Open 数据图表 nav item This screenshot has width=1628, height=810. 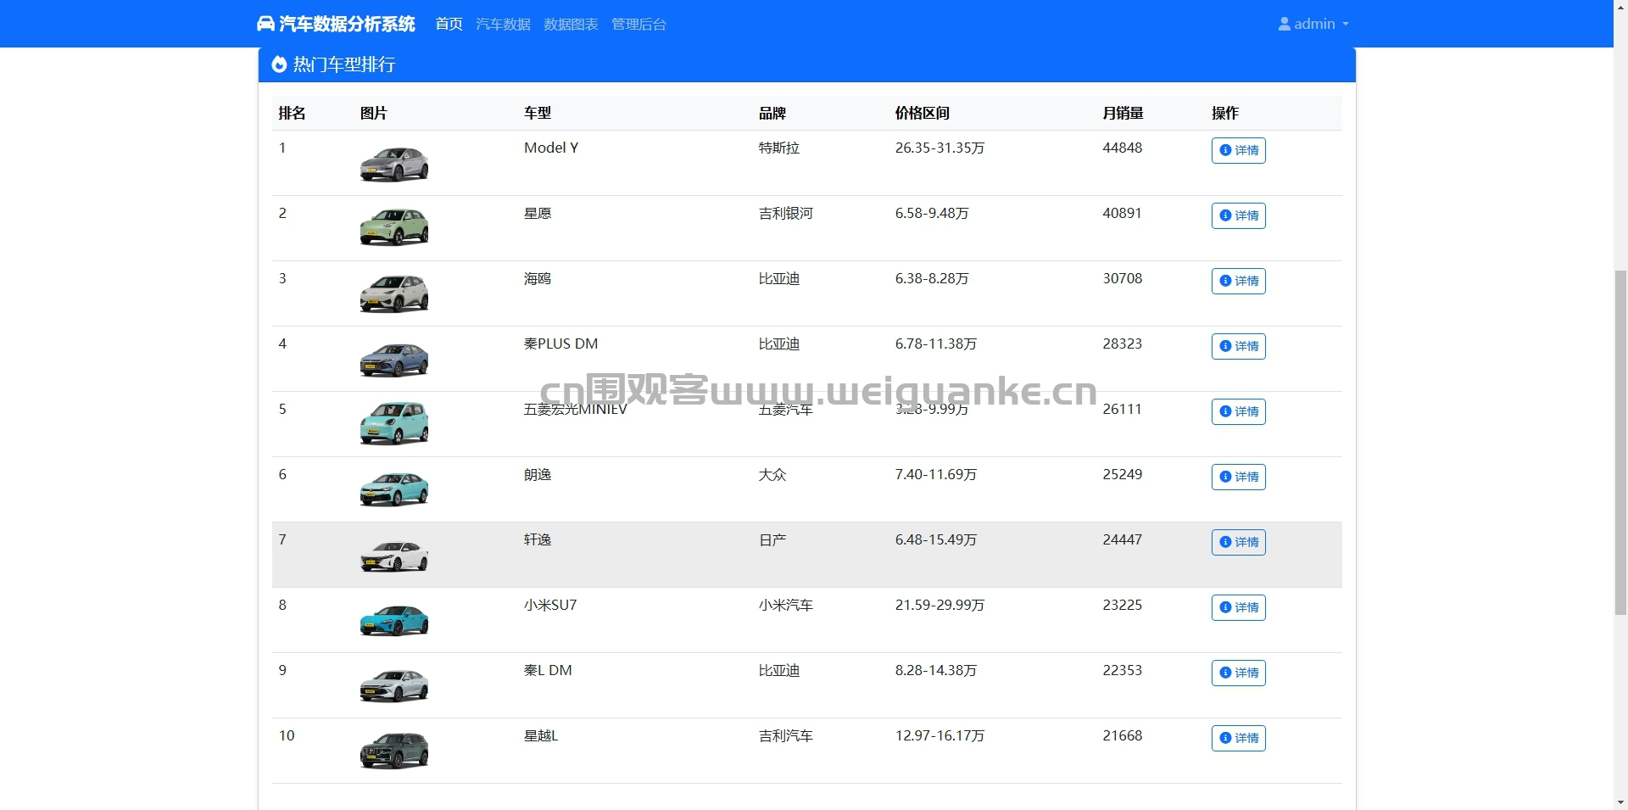571,24
